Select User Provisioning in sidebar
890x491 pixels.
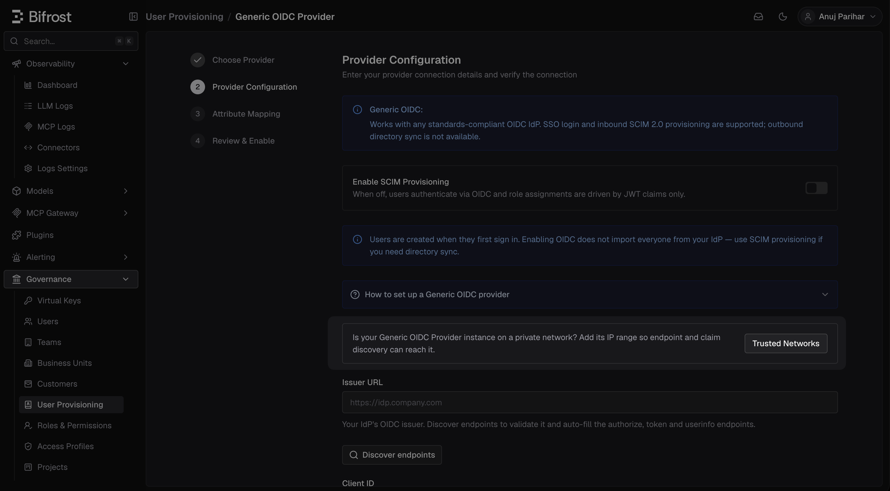[71, 405]
